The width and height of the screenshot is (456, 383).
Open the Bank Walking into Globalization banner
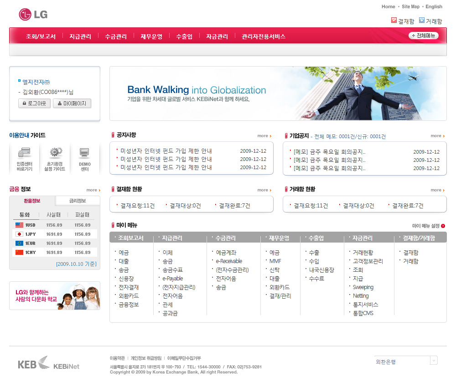pyautogui.click(x=278, y=93)
